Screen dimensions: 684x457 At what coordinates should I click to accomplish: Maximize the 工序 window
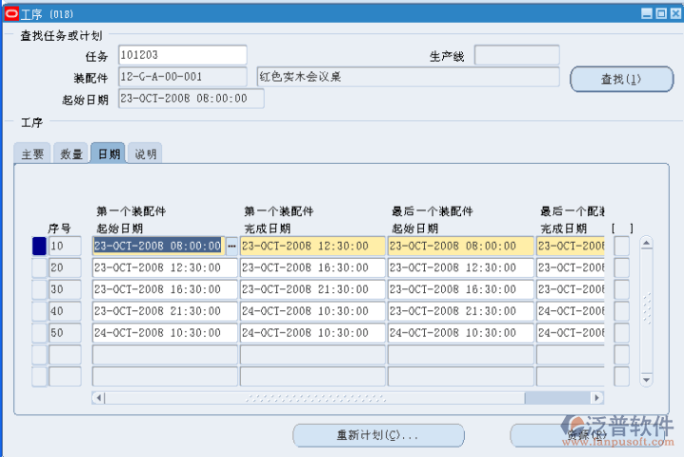659,13
